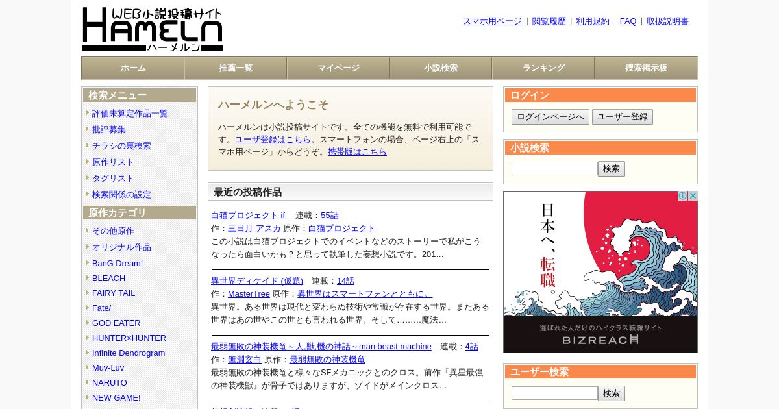Viewport: 779px width, 409px height.
Task: Select BLEACH category
Action: pos(109,278)
